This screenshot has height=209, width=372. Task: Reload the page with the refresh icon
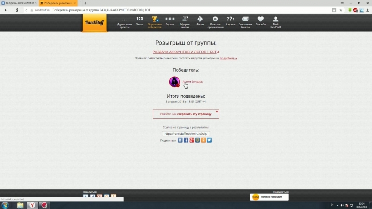[27, 10]
